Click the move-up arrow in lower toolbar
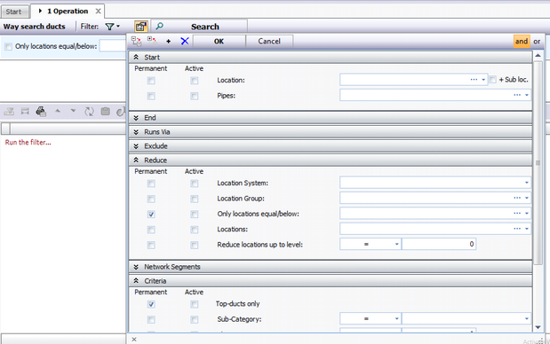This screenshot has height=344, width=550. coord(58,111)
